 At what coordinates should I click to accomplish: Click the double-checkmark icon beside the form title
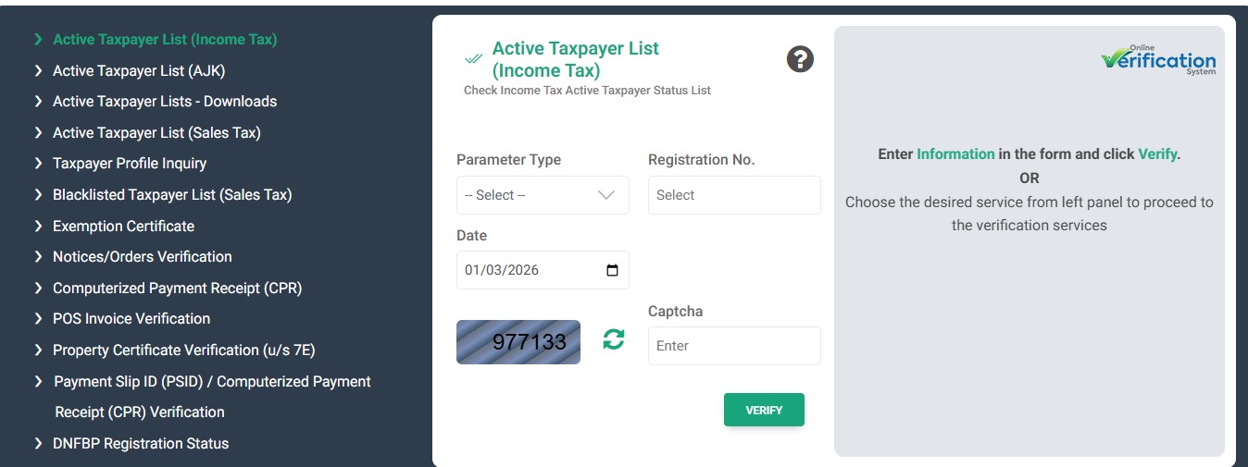coord(473,59)
